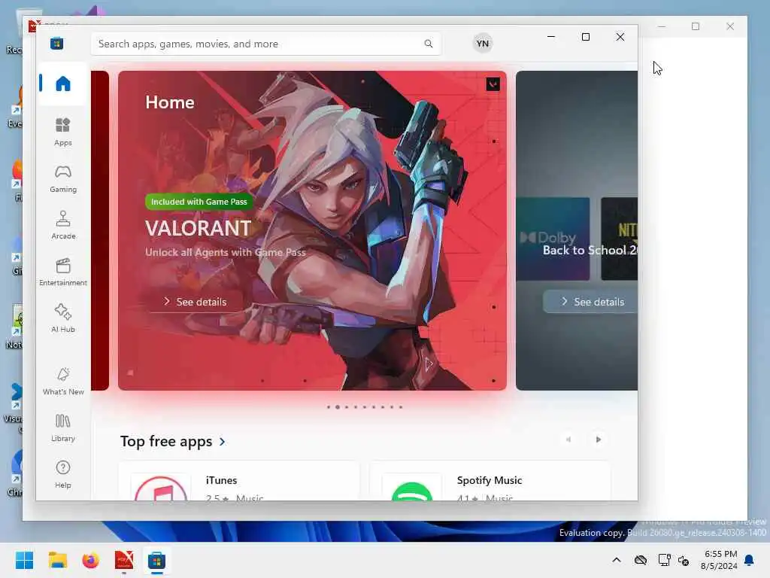Open the notification bell icon
The height and width of the screenshot is (578, 770).
pos(750,560)
